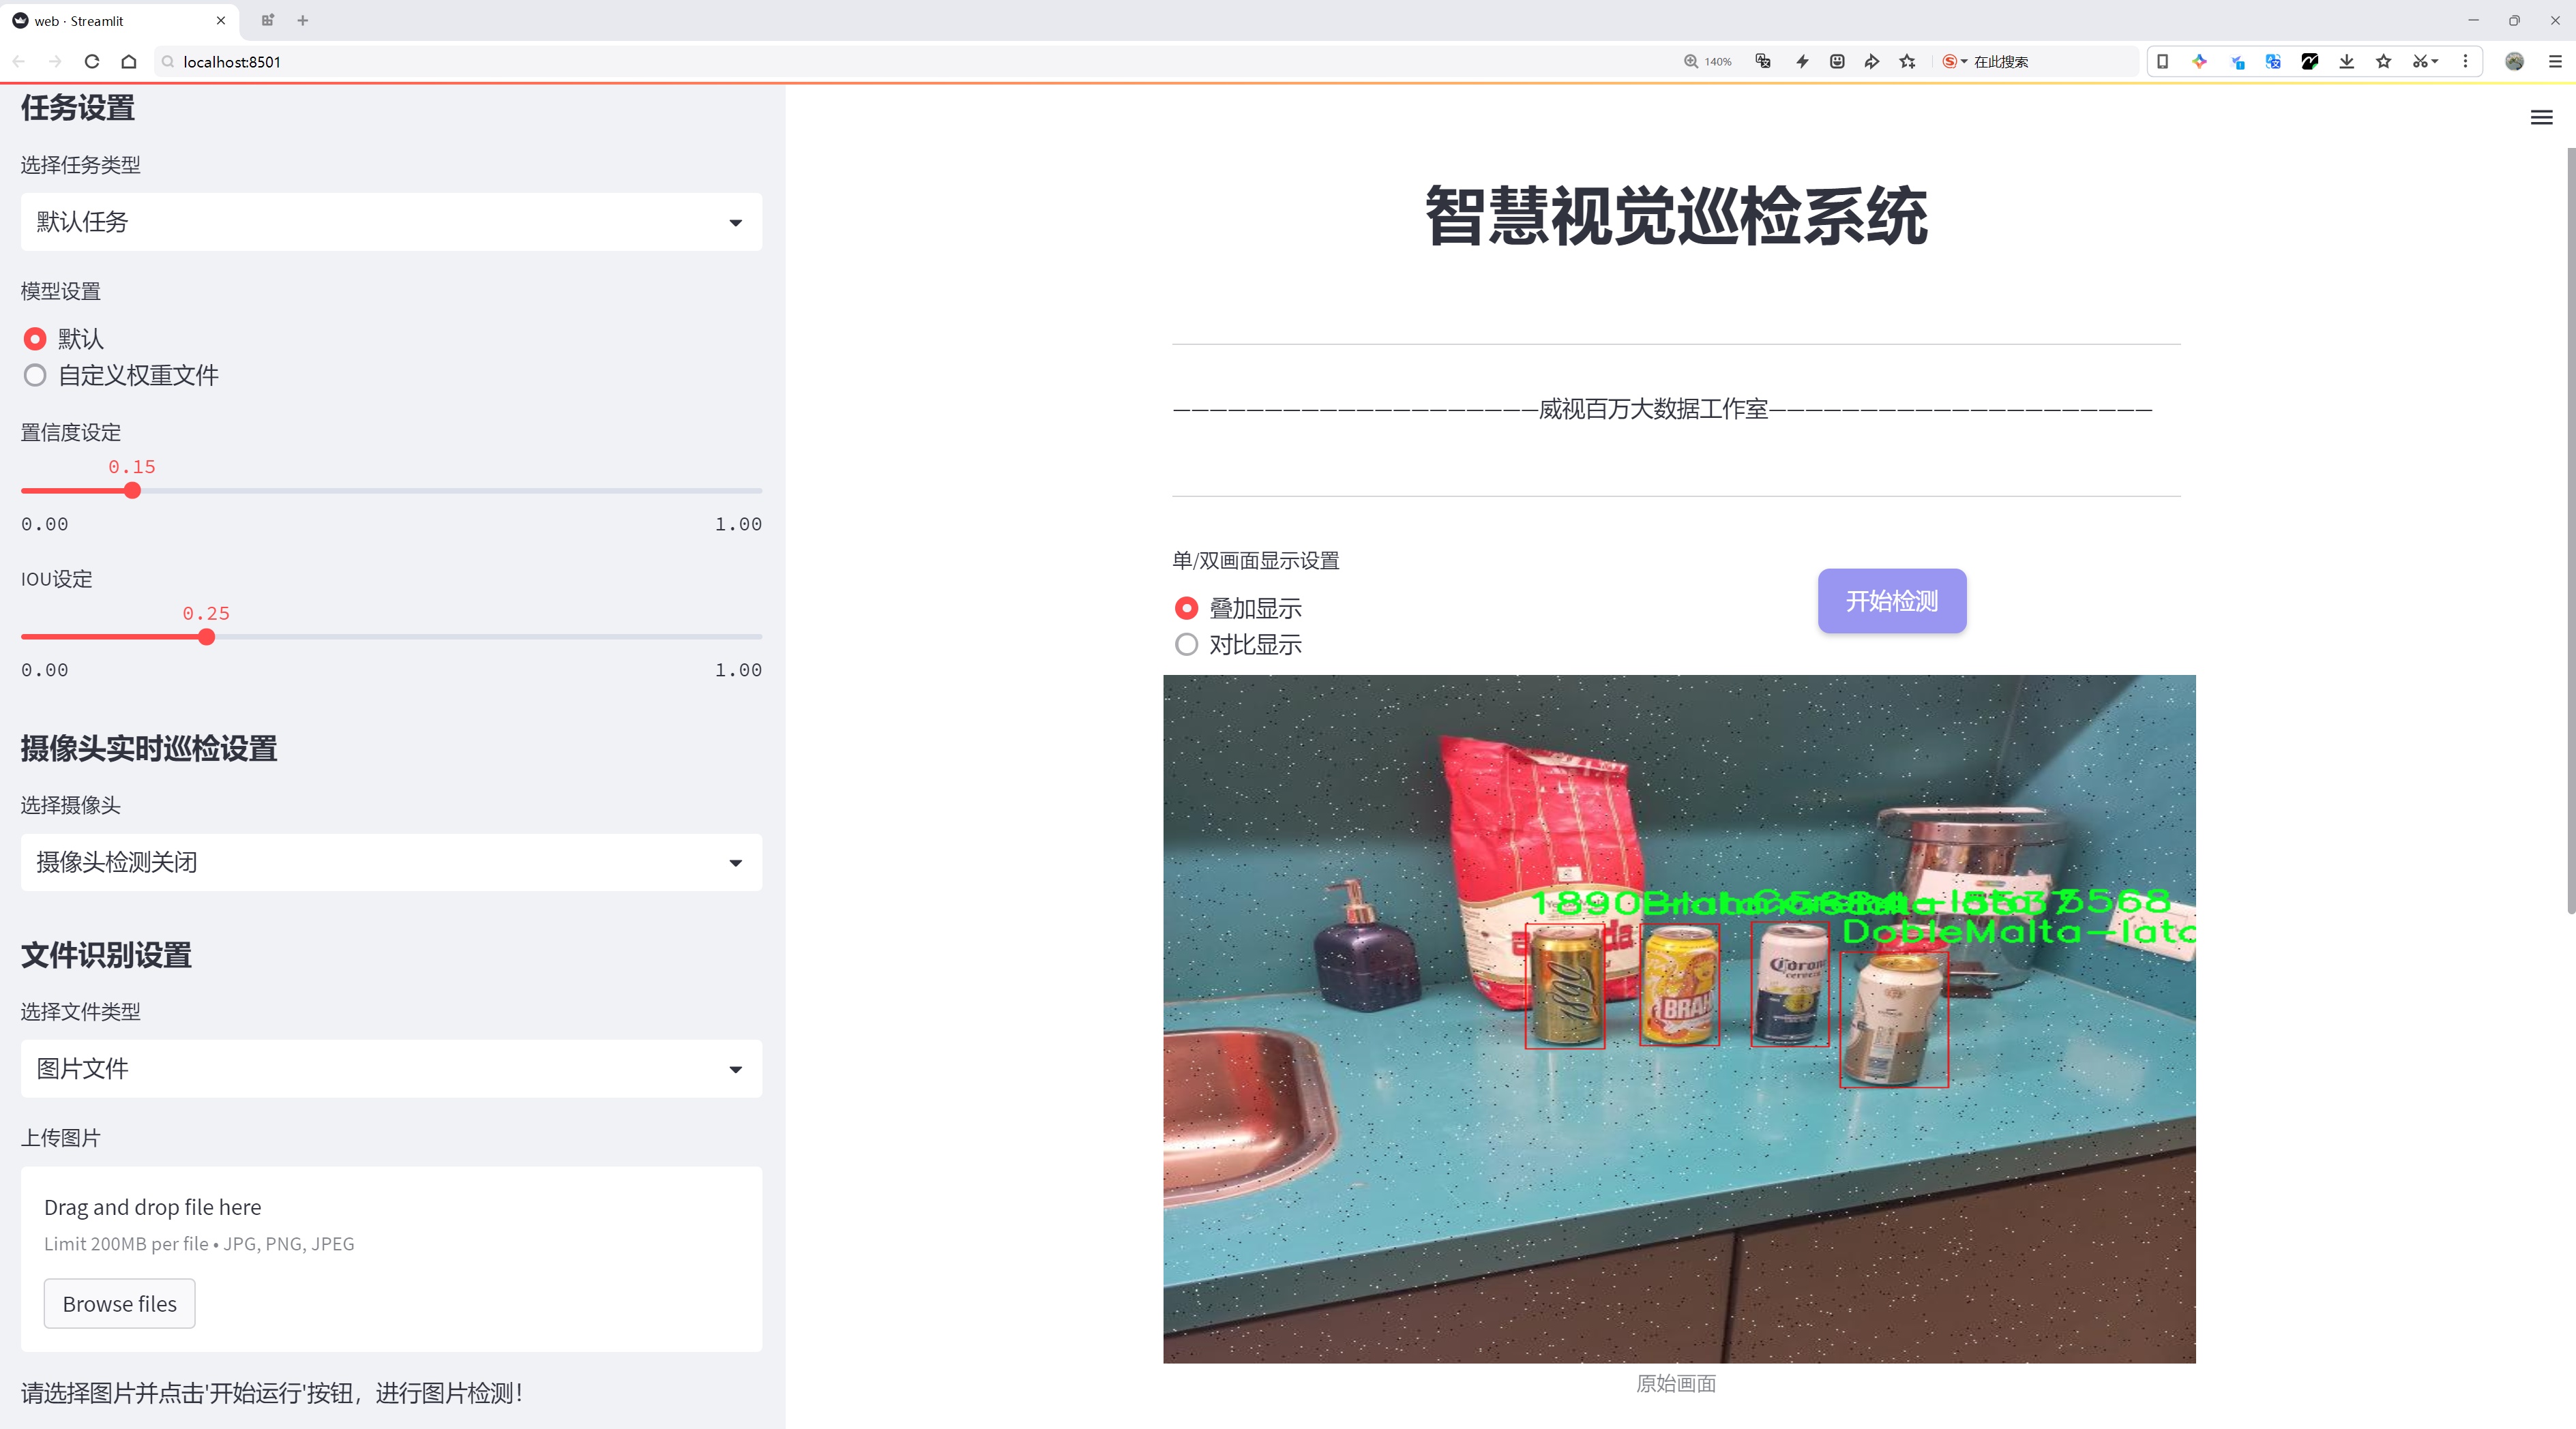Viewport: 2576px width, 1429px height.
Task: Click the 智慧视觉巡检系统 title heading
Action: 1676,216
